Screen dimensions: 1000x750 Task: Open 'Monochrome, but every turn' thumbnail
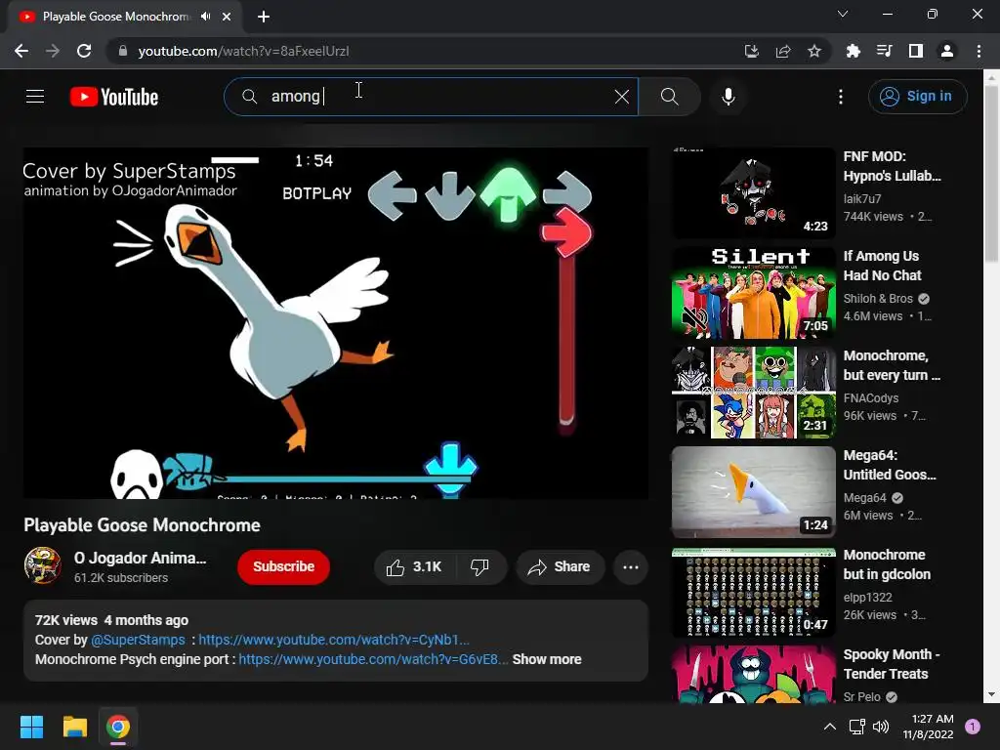pyautogui.click(x=753, y=393)
